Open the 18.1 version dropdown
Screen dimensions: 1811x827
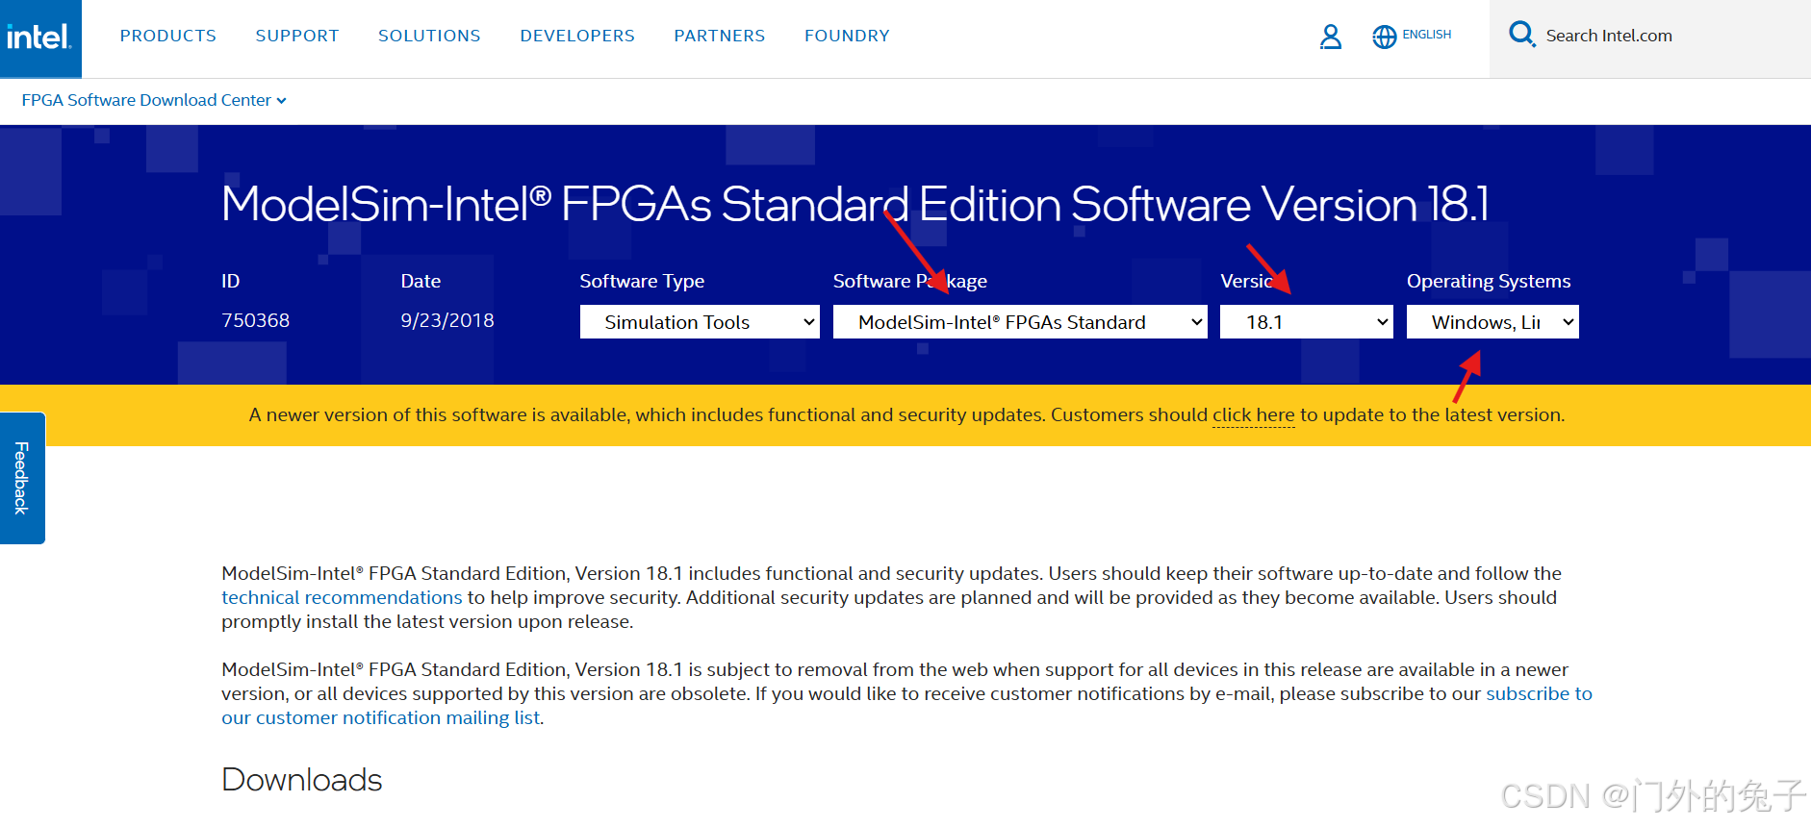tap(1307, 322)
